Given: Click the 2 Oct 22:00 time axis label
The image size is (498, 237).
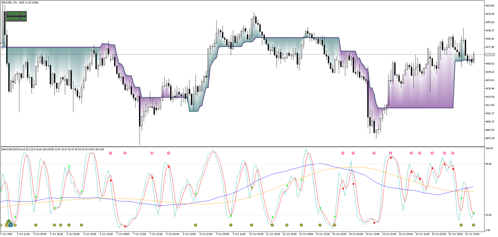Looking at the screenshot, I should pos(23,234).
